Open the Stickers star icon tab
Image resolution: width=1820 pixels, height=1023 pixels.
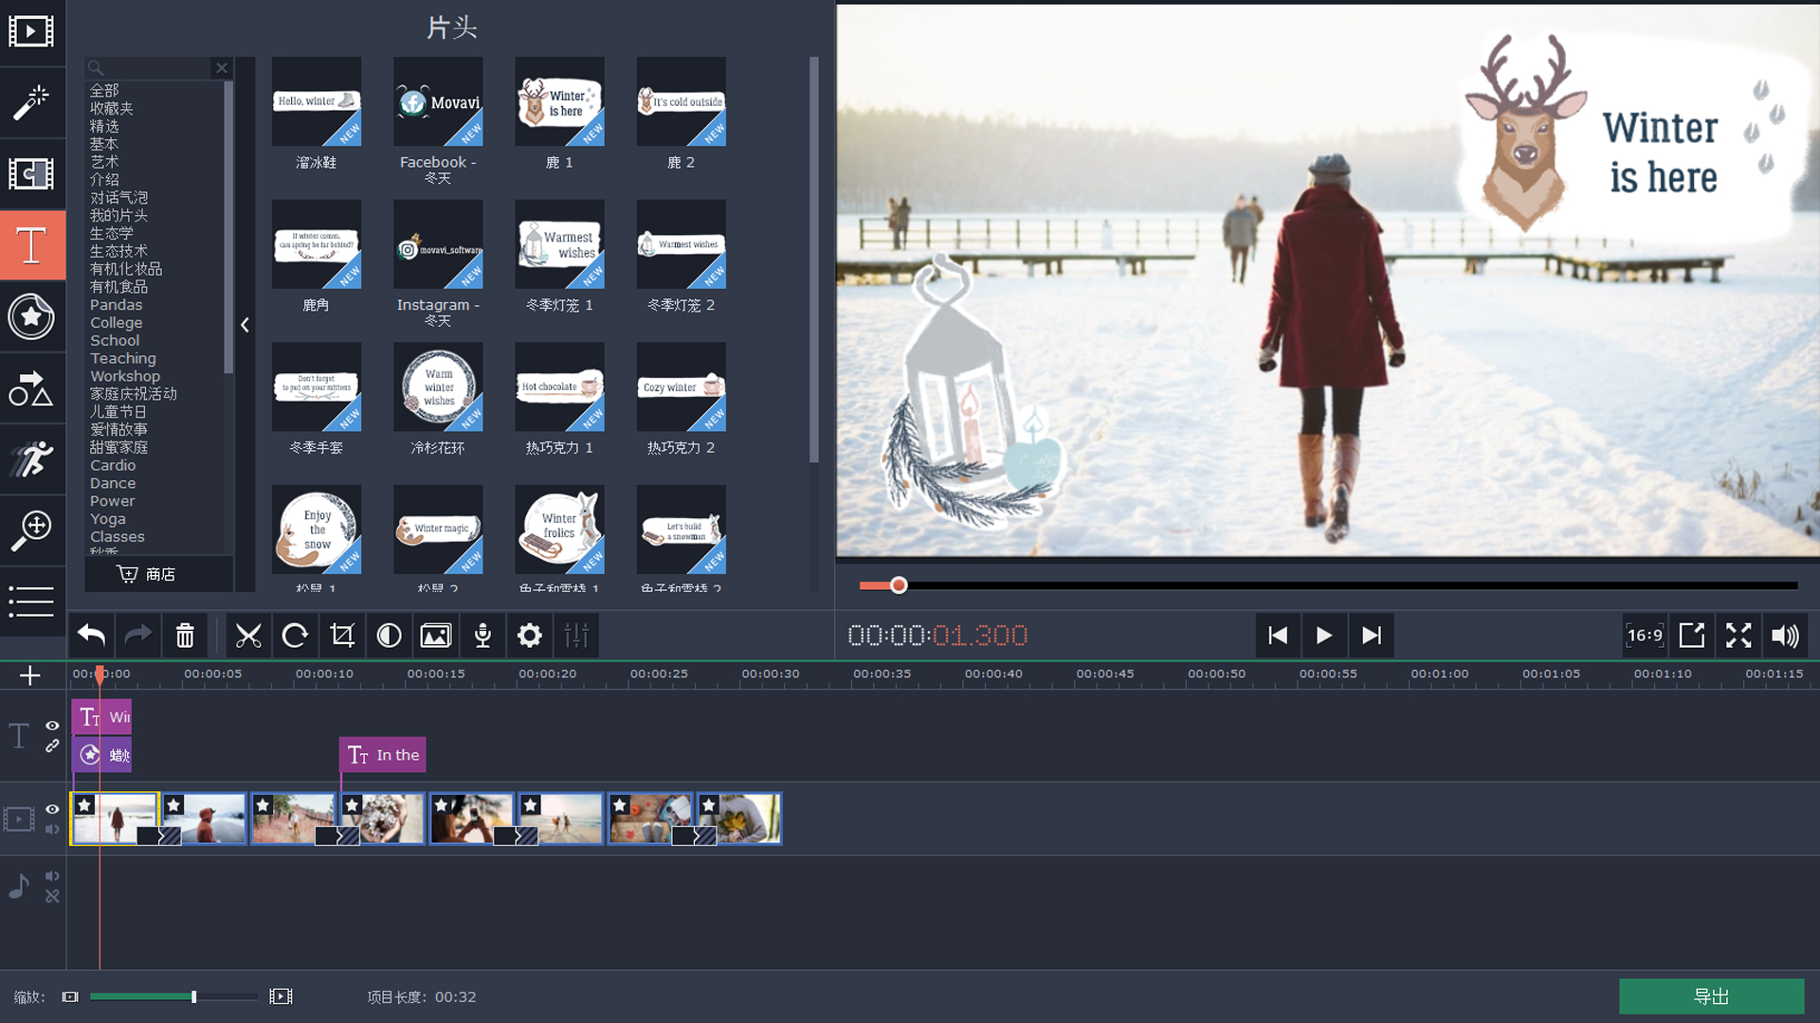[31, 316]
